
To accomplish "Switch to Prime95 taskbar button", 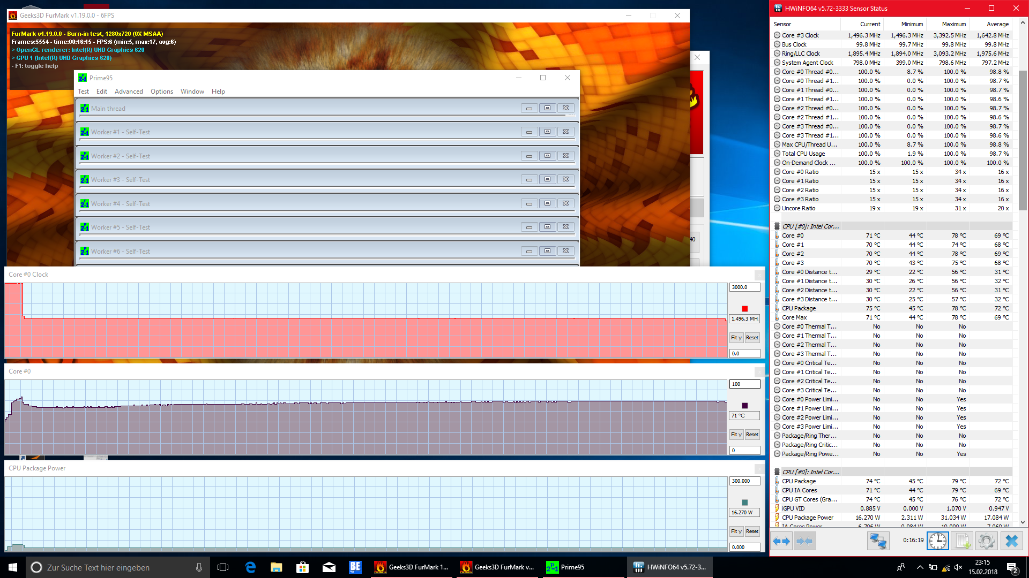I will 583,567.
